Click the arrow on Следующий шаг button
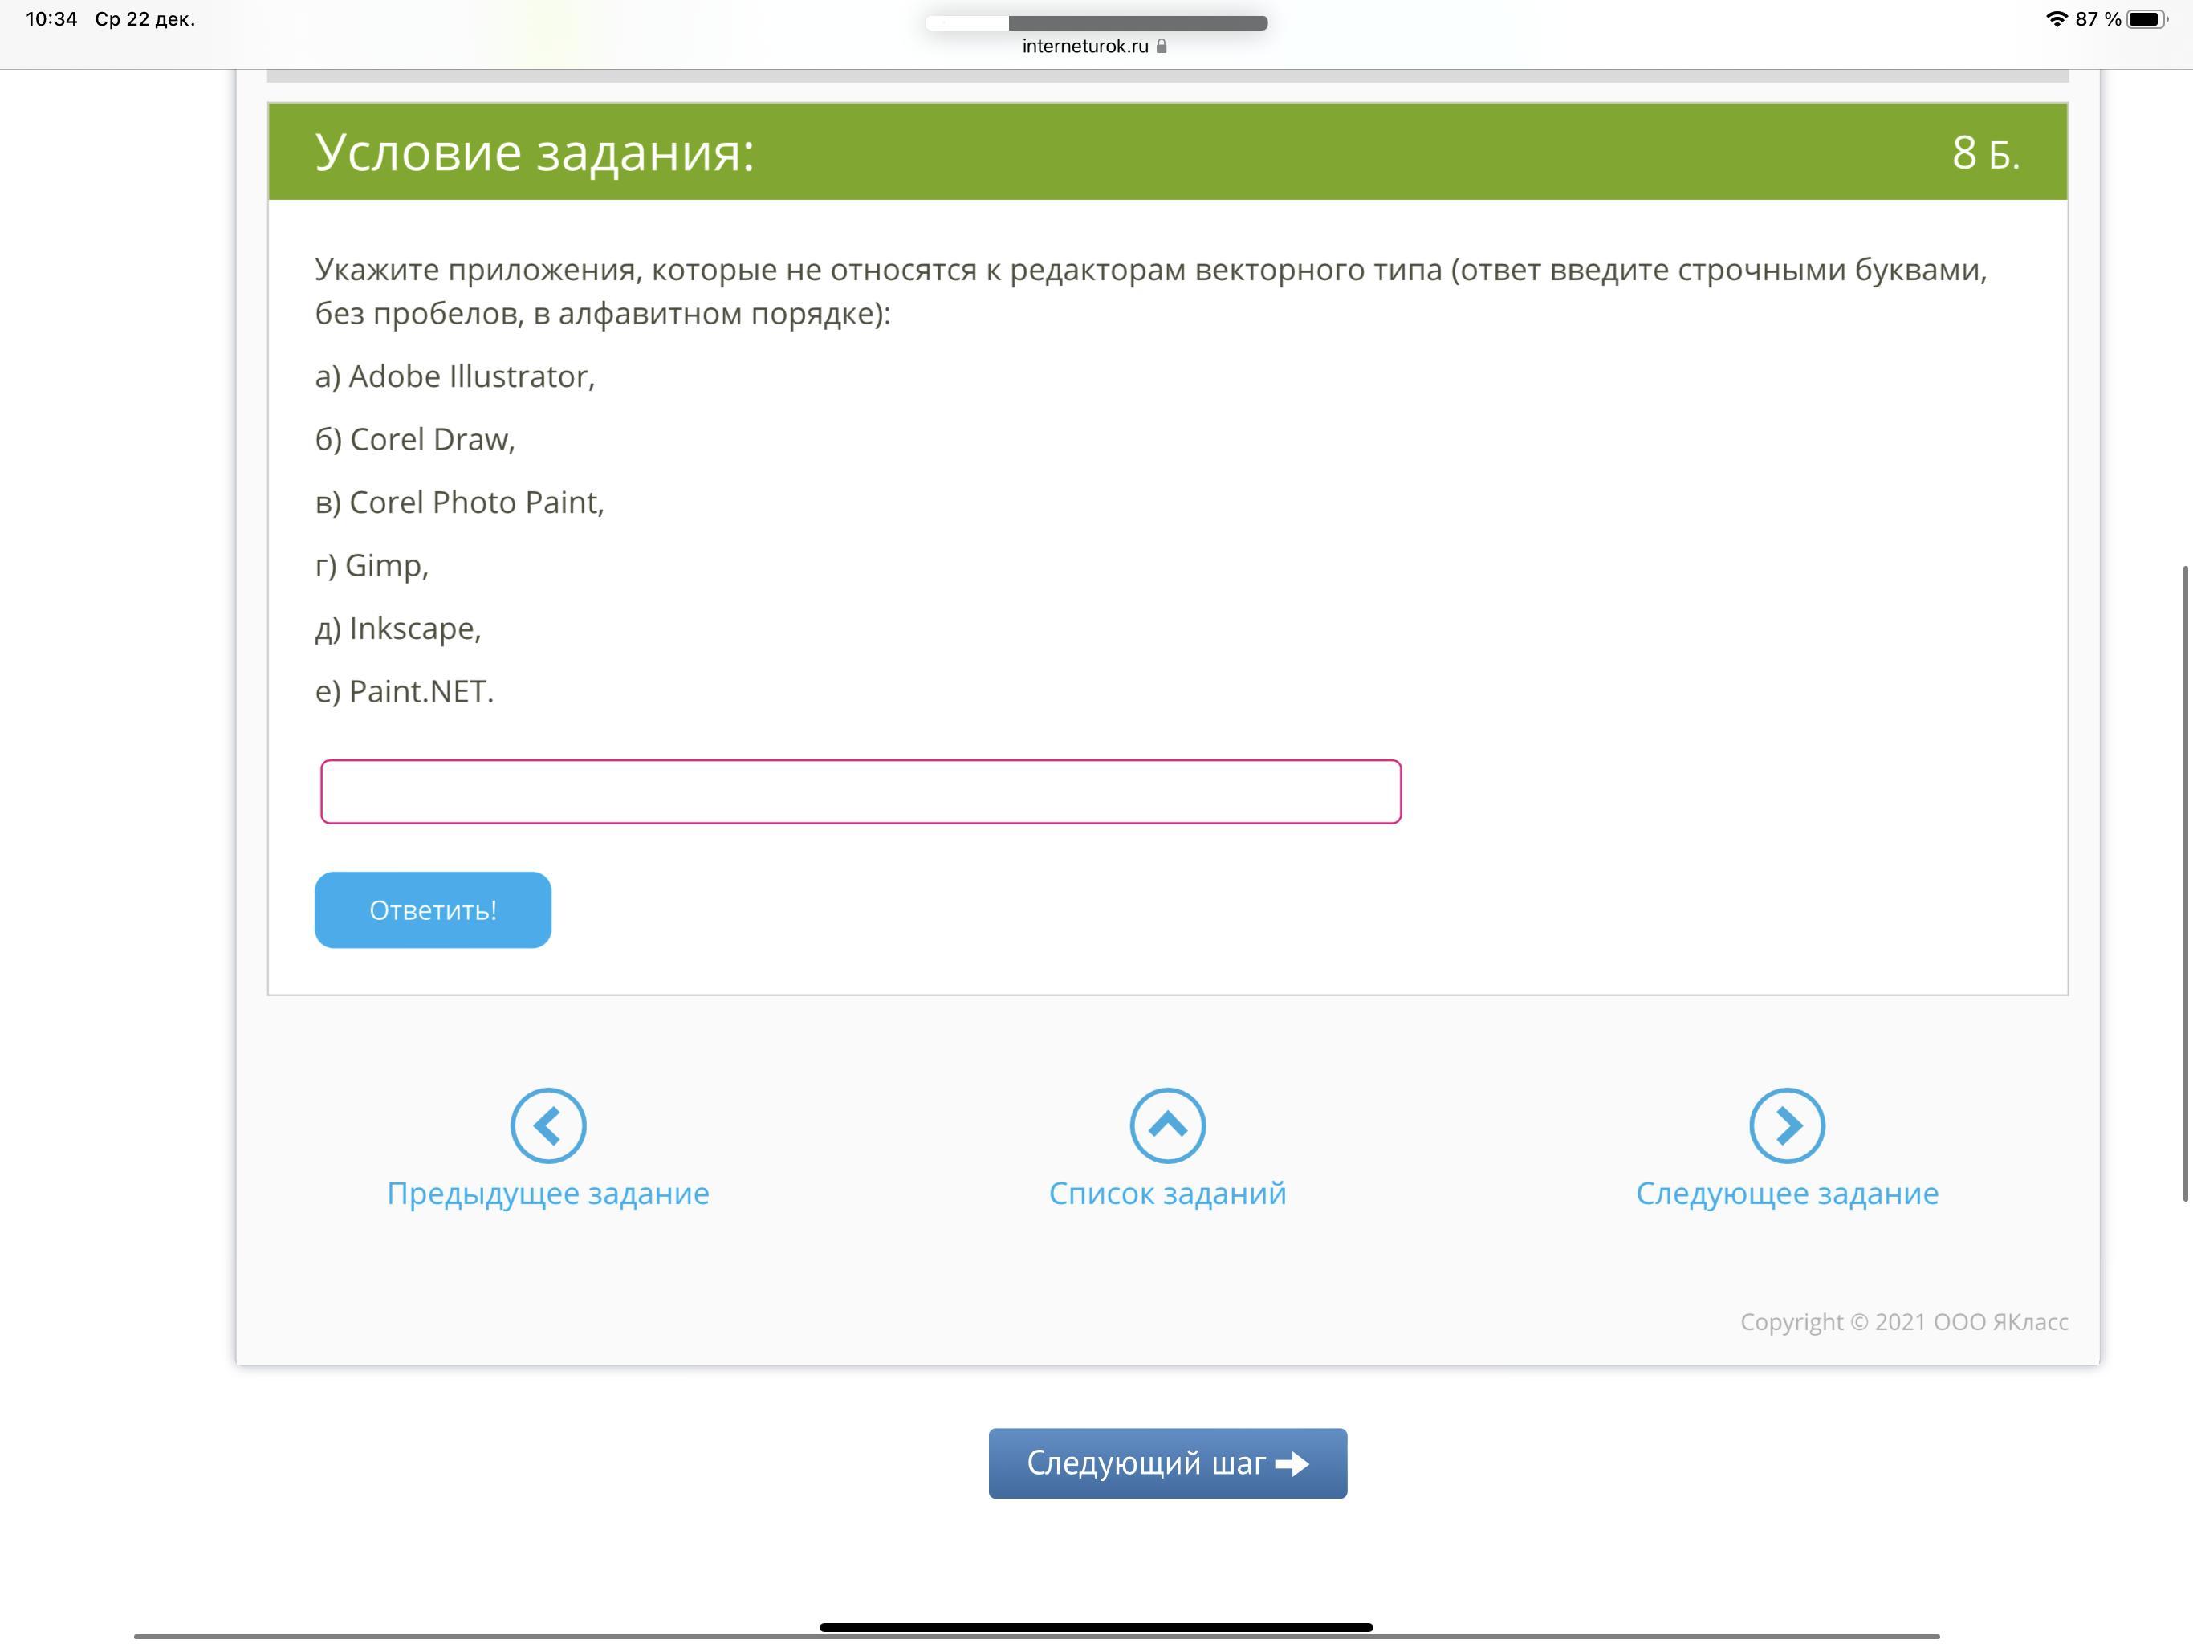 pos(1292,1463)
